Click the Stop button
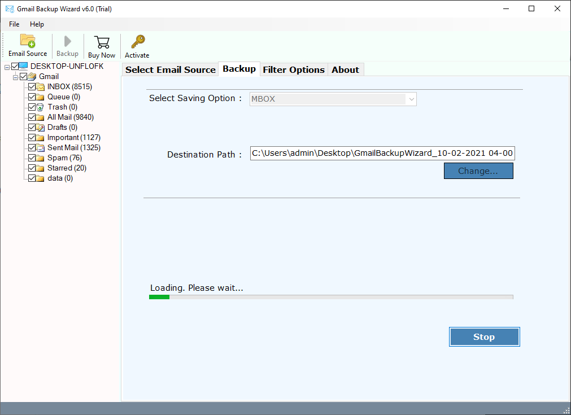 pos(484,337)
